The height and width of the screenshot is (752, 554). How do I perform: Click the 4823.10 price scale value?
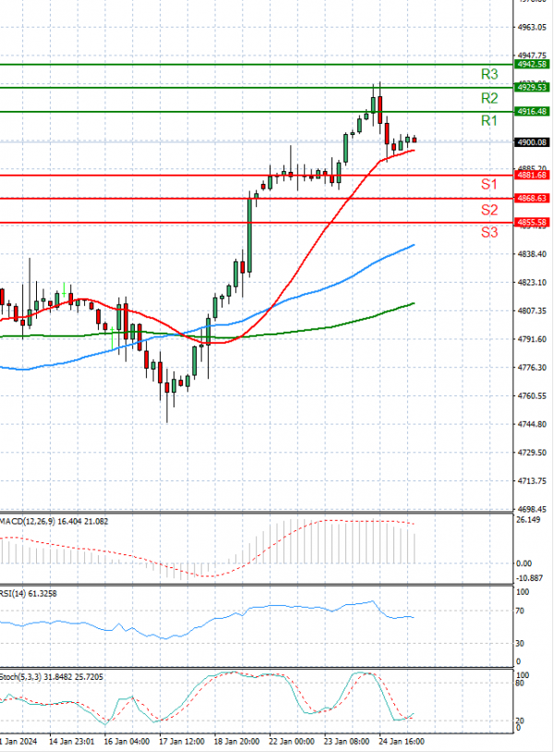coord(532,283)
